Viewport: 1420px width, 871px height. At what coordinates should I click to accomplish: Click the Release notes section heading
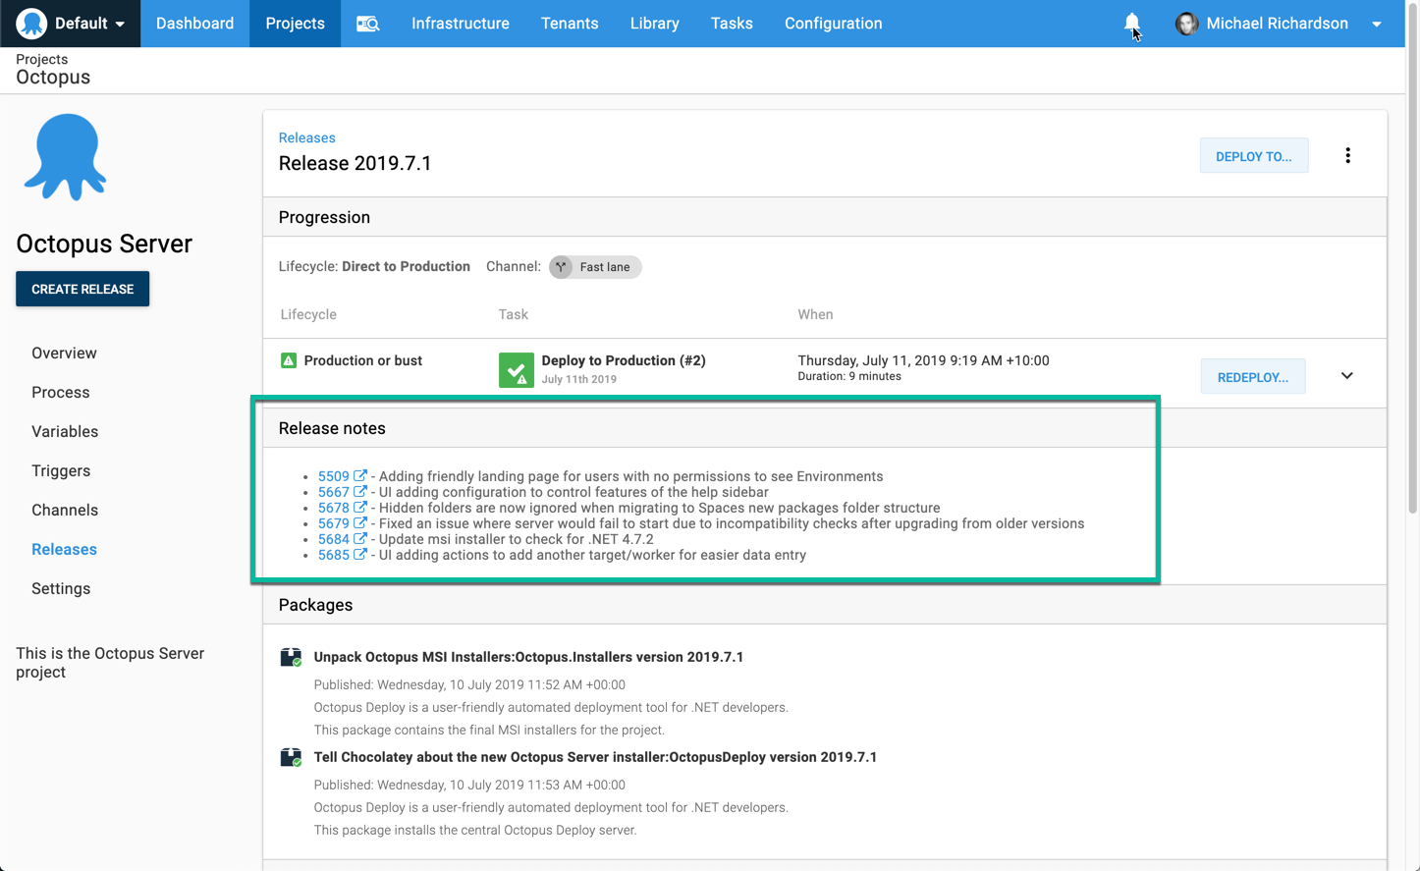click(x=332, y=428)
